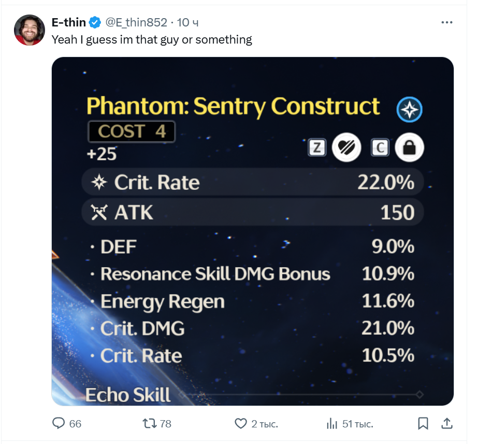Image resolution: width=477 pixels, height=444 pixels.
Task: Share the tweet via upload arrow icon
Action: (447, 423)
